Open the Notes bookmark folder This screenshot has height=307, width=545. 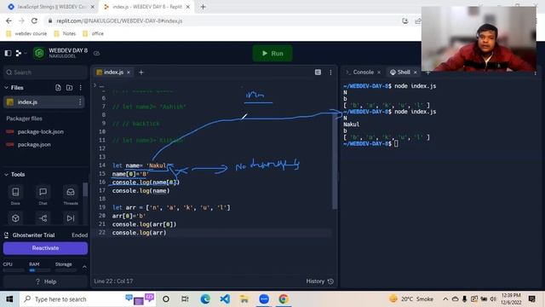[x=65, y=34]
